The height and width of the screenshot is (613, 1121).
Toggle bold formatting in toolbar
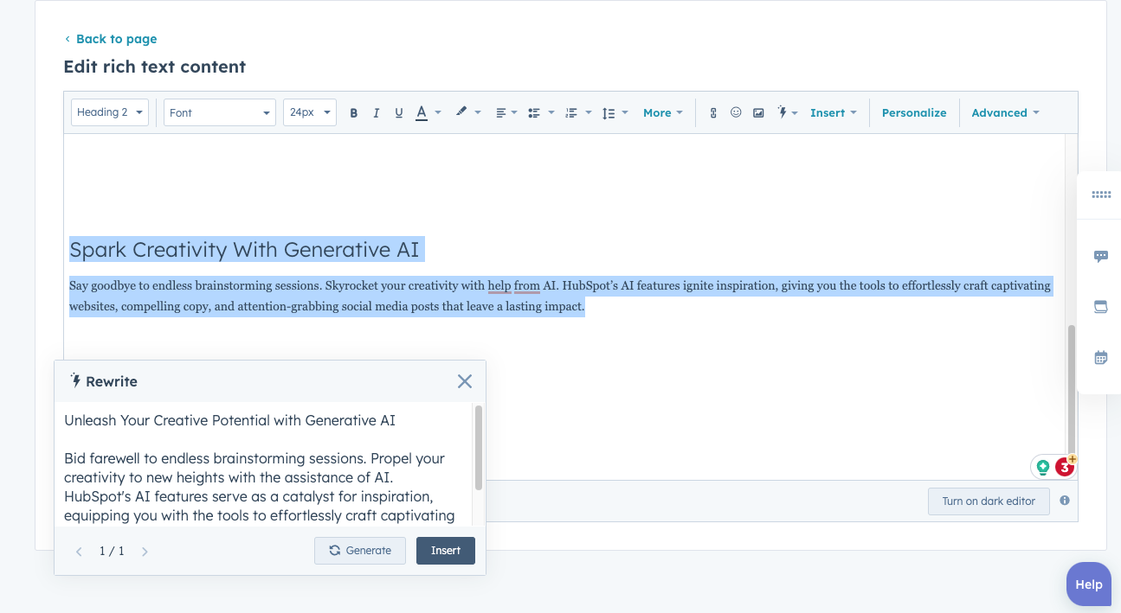353,113
